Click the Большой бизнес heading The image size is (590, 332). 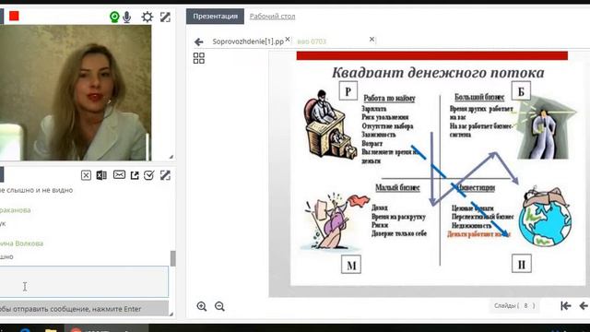tap(479, 97)
